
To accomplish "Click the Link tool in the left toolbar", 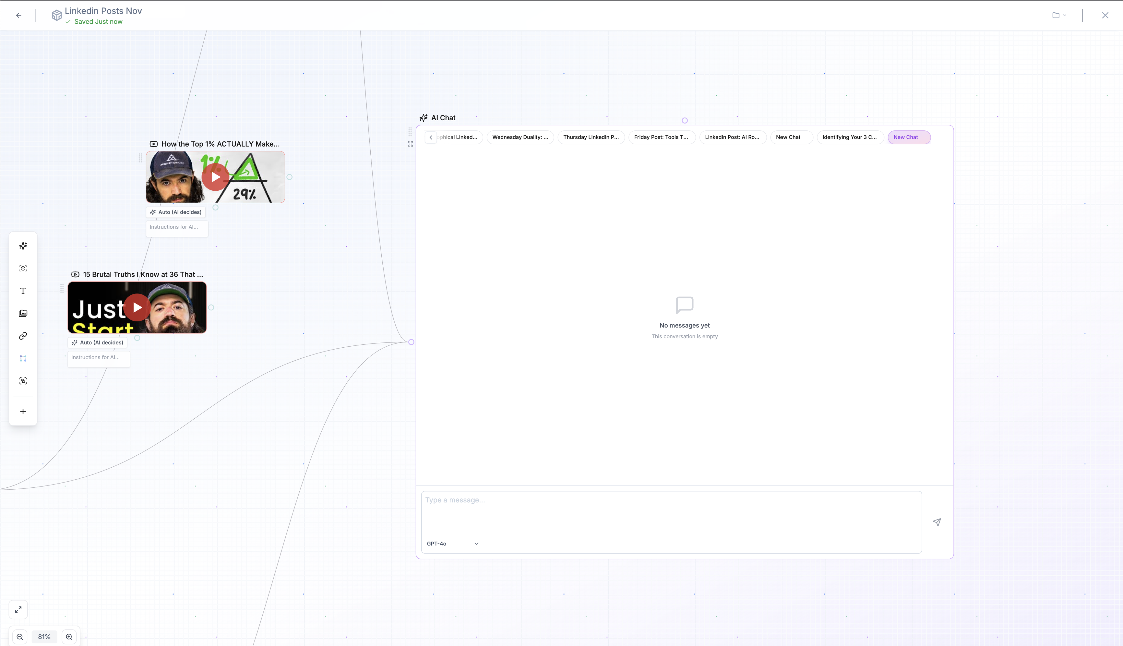I will [x=23, y=336].
